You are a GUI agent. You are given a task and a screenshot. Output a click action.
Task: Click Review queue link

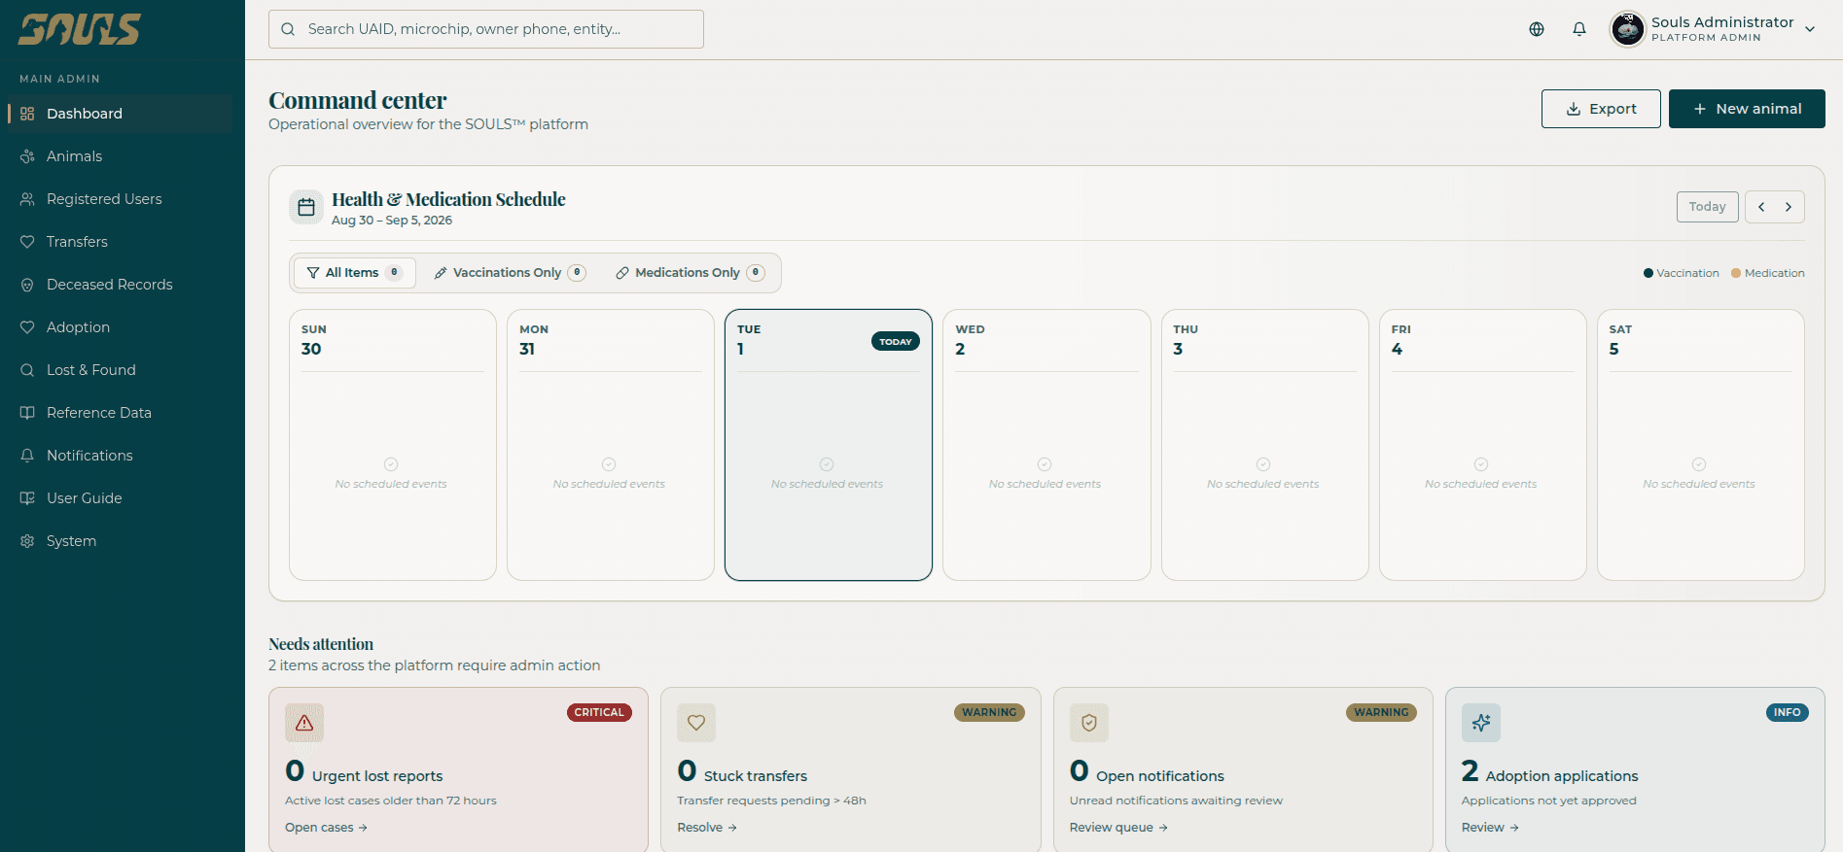click(1118, 828)
